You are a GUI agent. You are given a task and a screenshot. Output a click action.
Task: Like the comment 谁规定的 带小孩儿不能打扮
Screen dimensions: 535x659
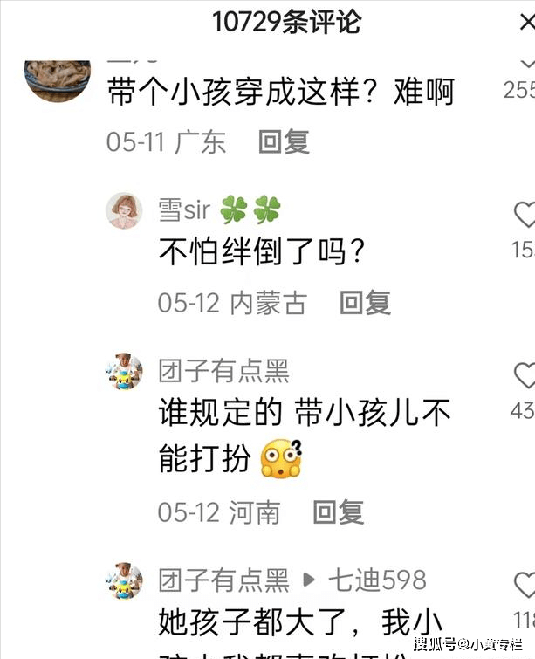tap(525, 375)
